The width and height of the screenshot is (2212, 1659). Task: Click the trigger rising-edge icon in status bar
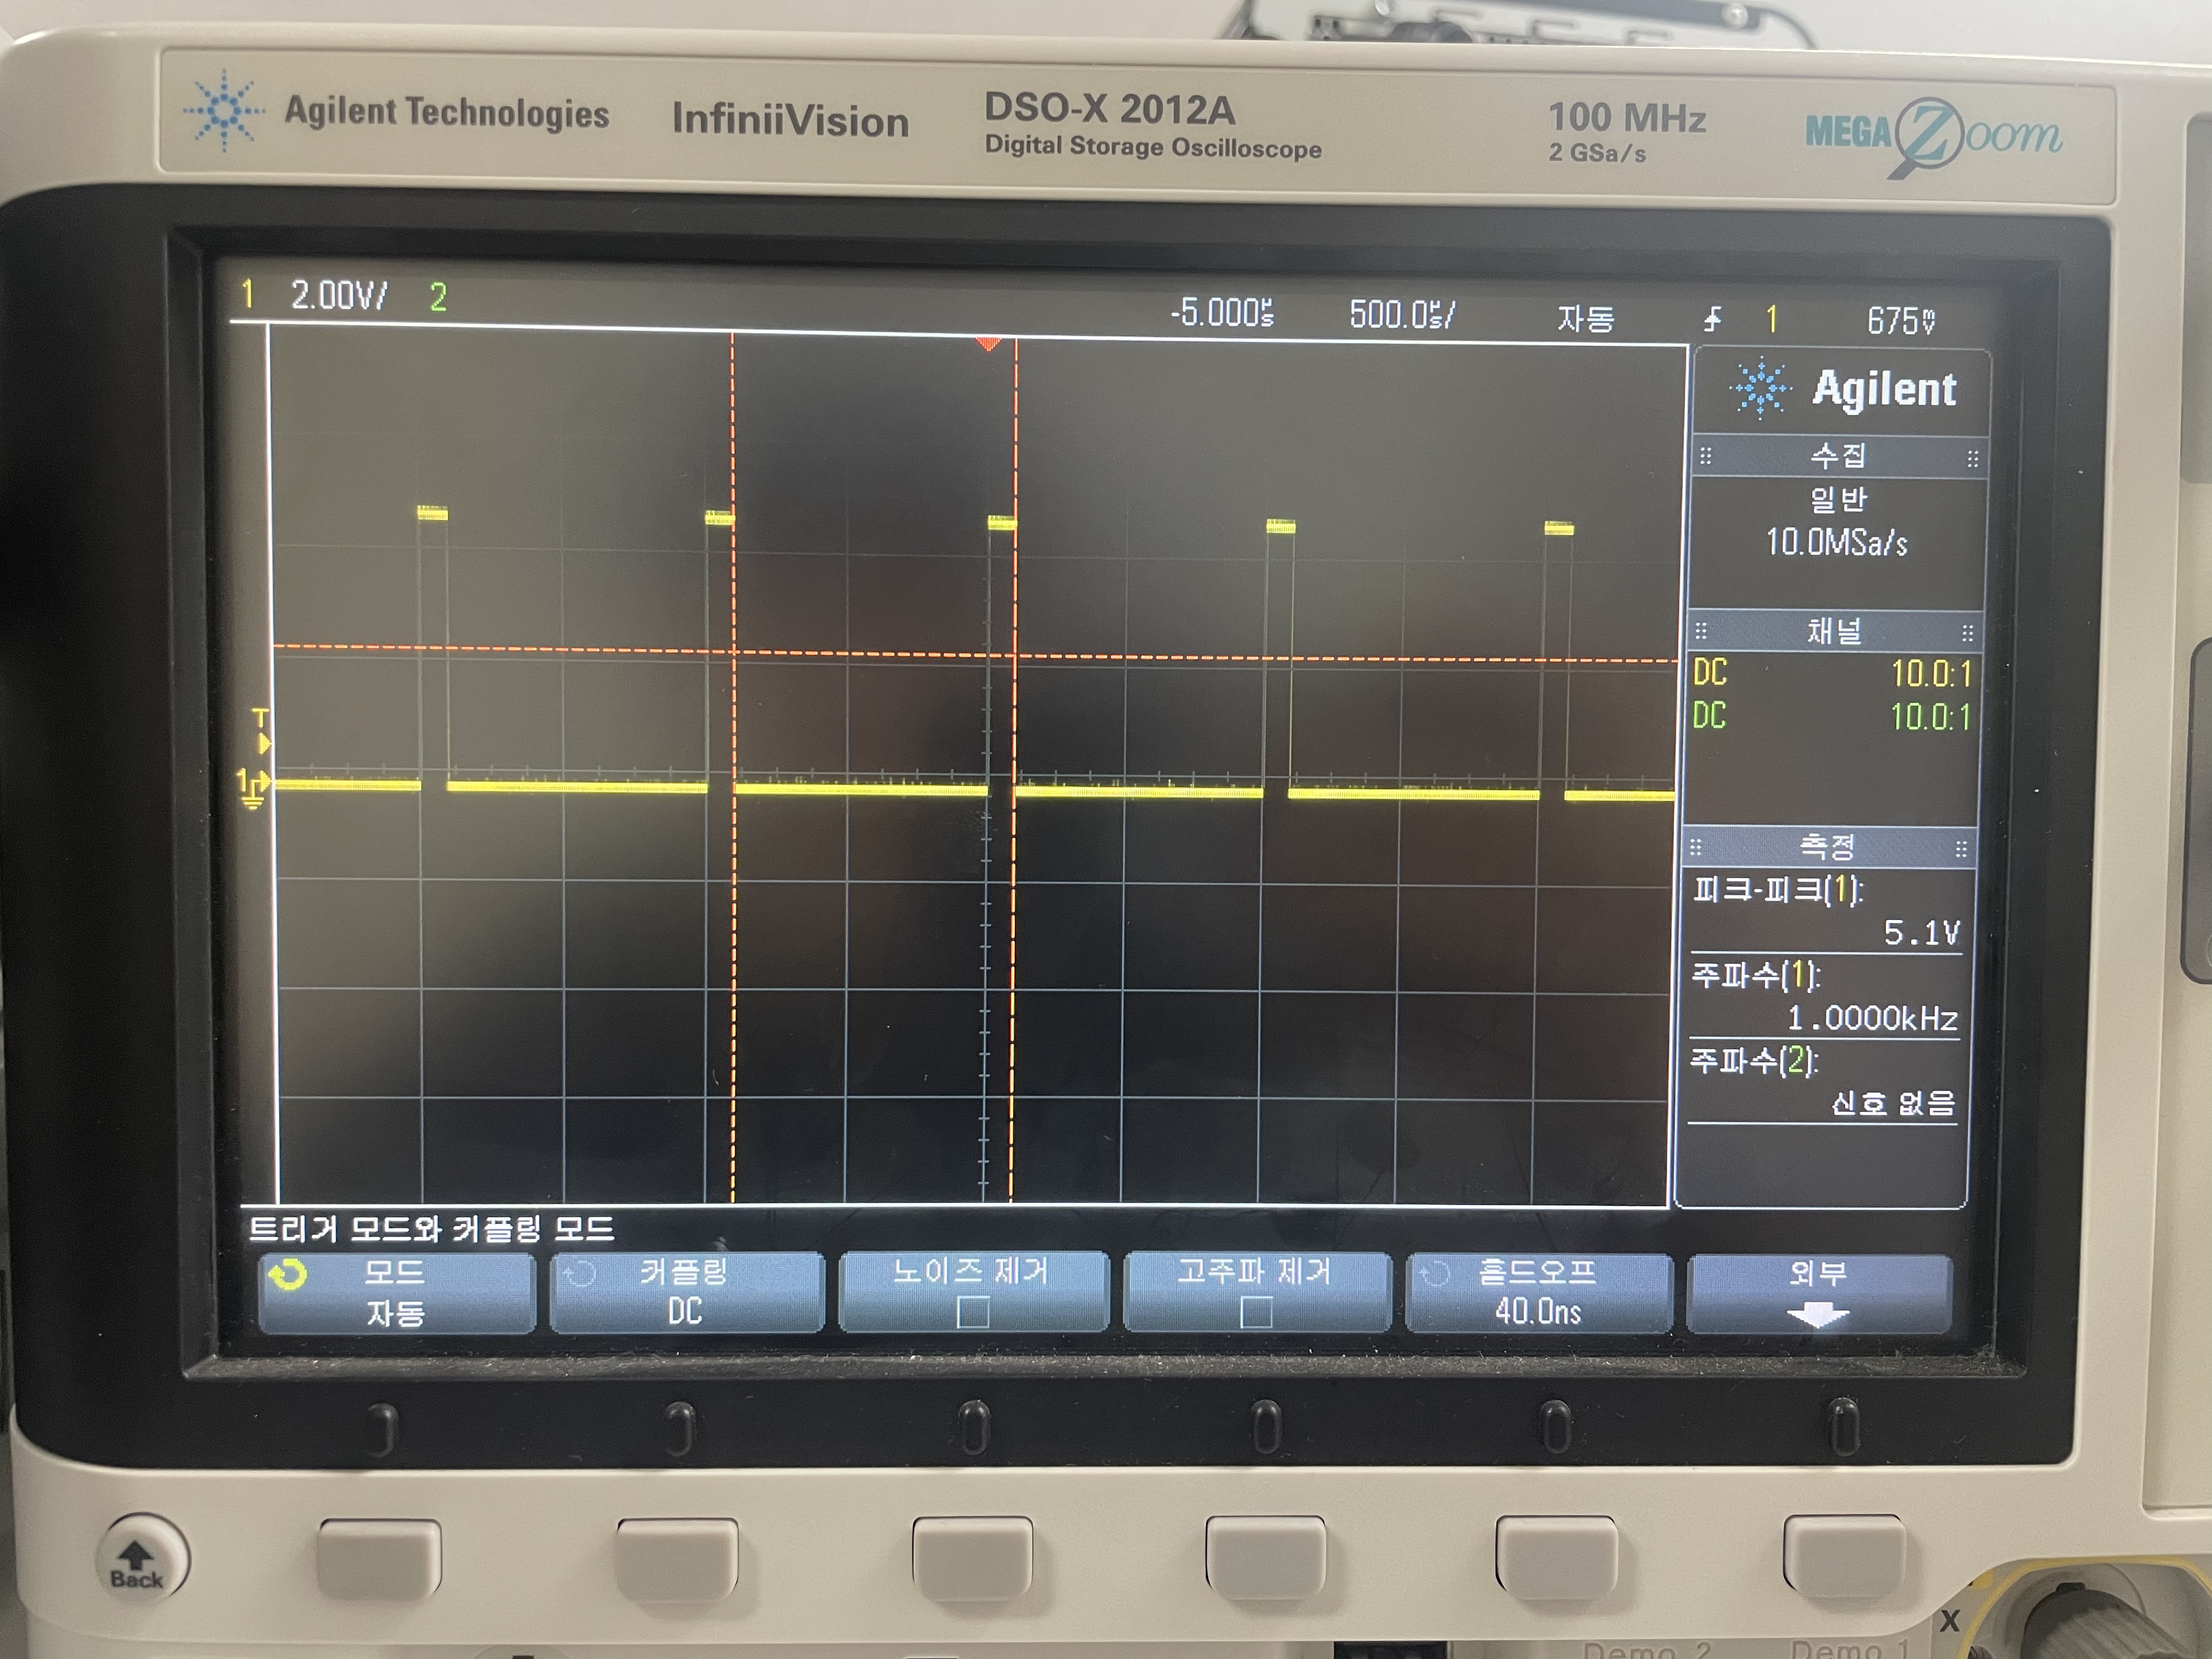[1712, 320]
